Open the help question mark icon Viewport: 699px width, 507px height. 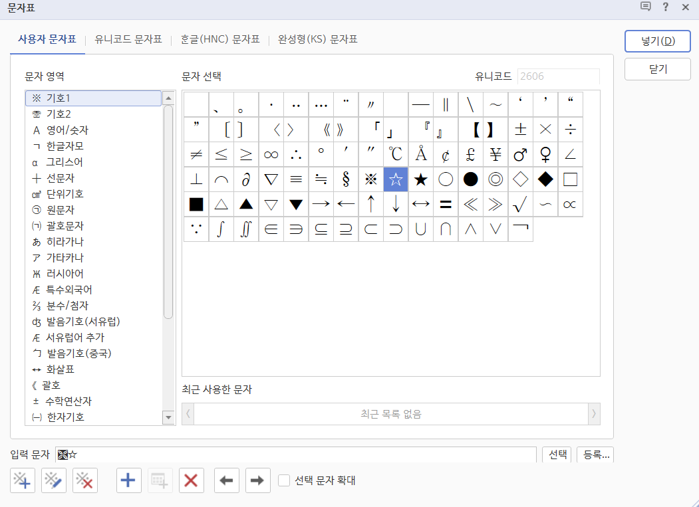(x=665, y=7)
